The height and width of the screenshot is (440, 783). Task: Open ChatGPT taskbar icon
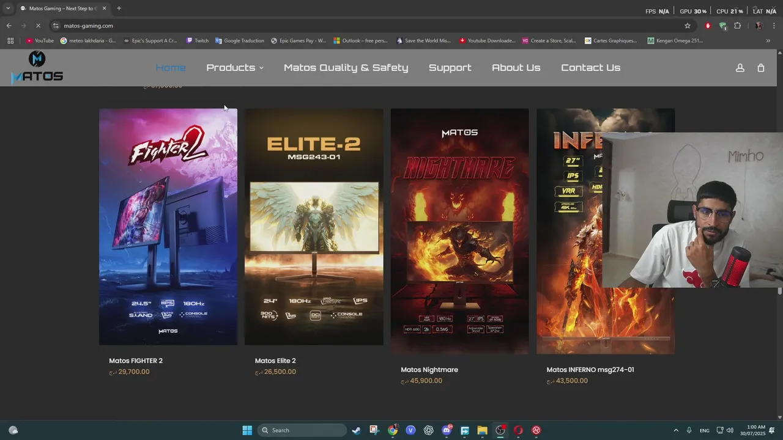click(x=428, y=430)
